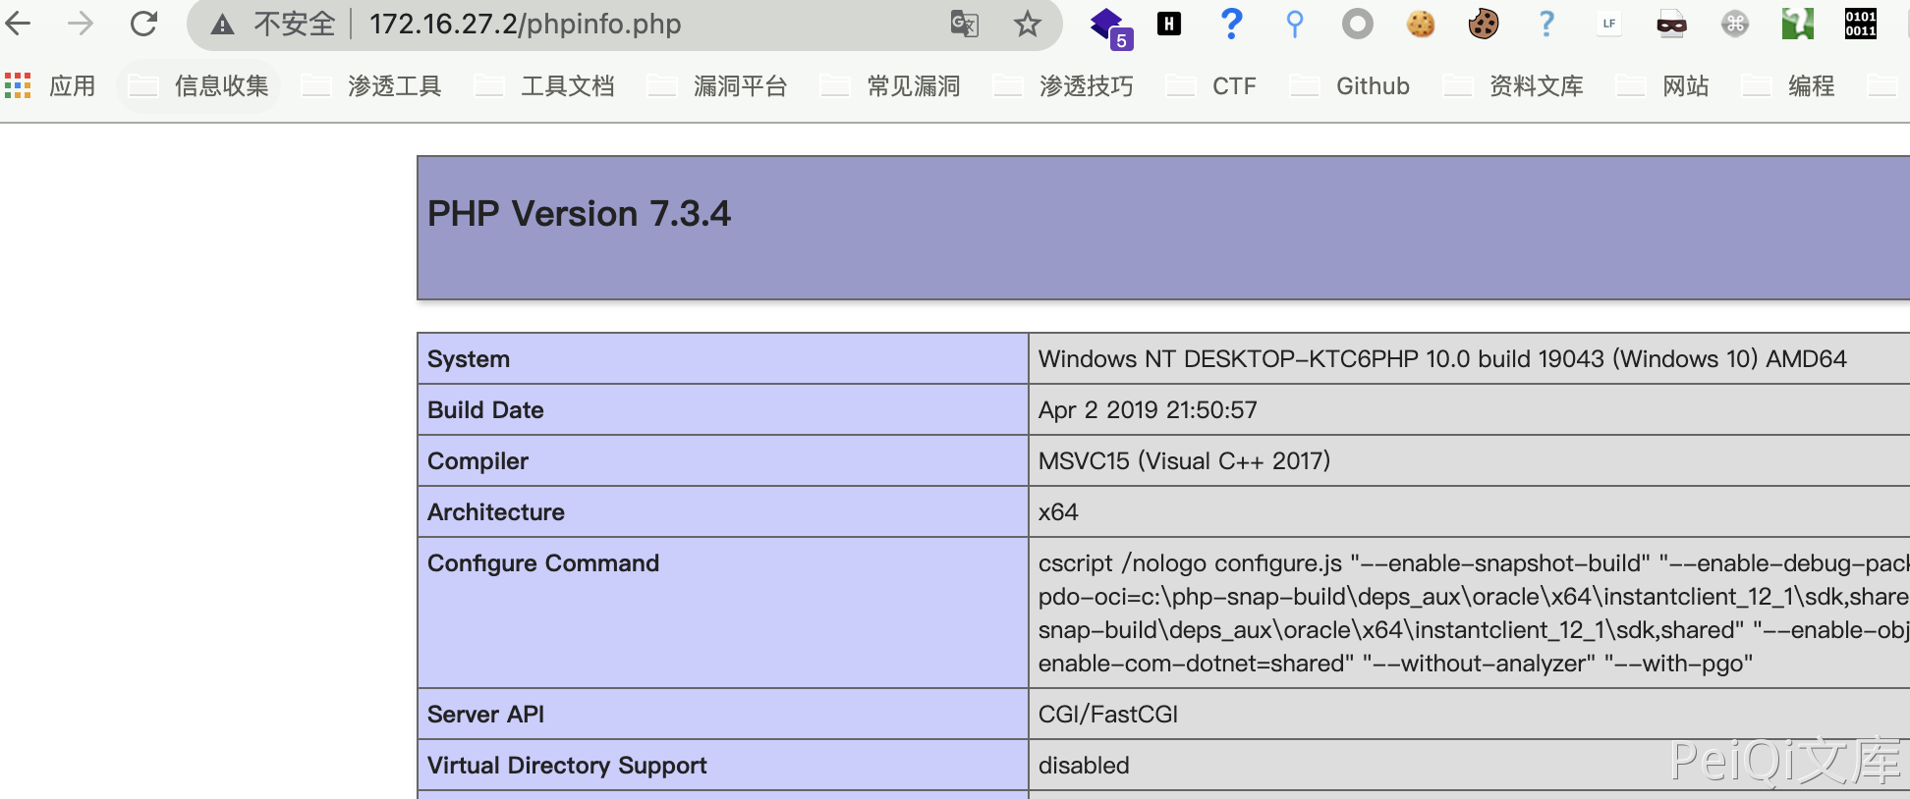Screen dimensions: 1910x799
Task: Open the 编程 bookmark folder
Action: (x=1788, y=86)
